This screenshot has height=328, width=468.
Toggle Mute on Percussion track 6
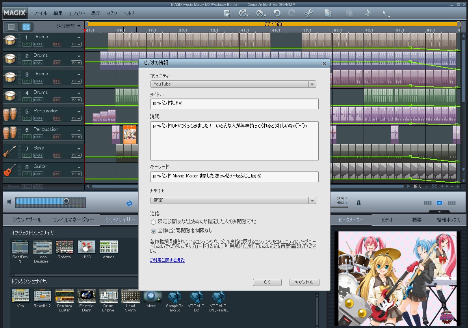[x=38, y=137]
